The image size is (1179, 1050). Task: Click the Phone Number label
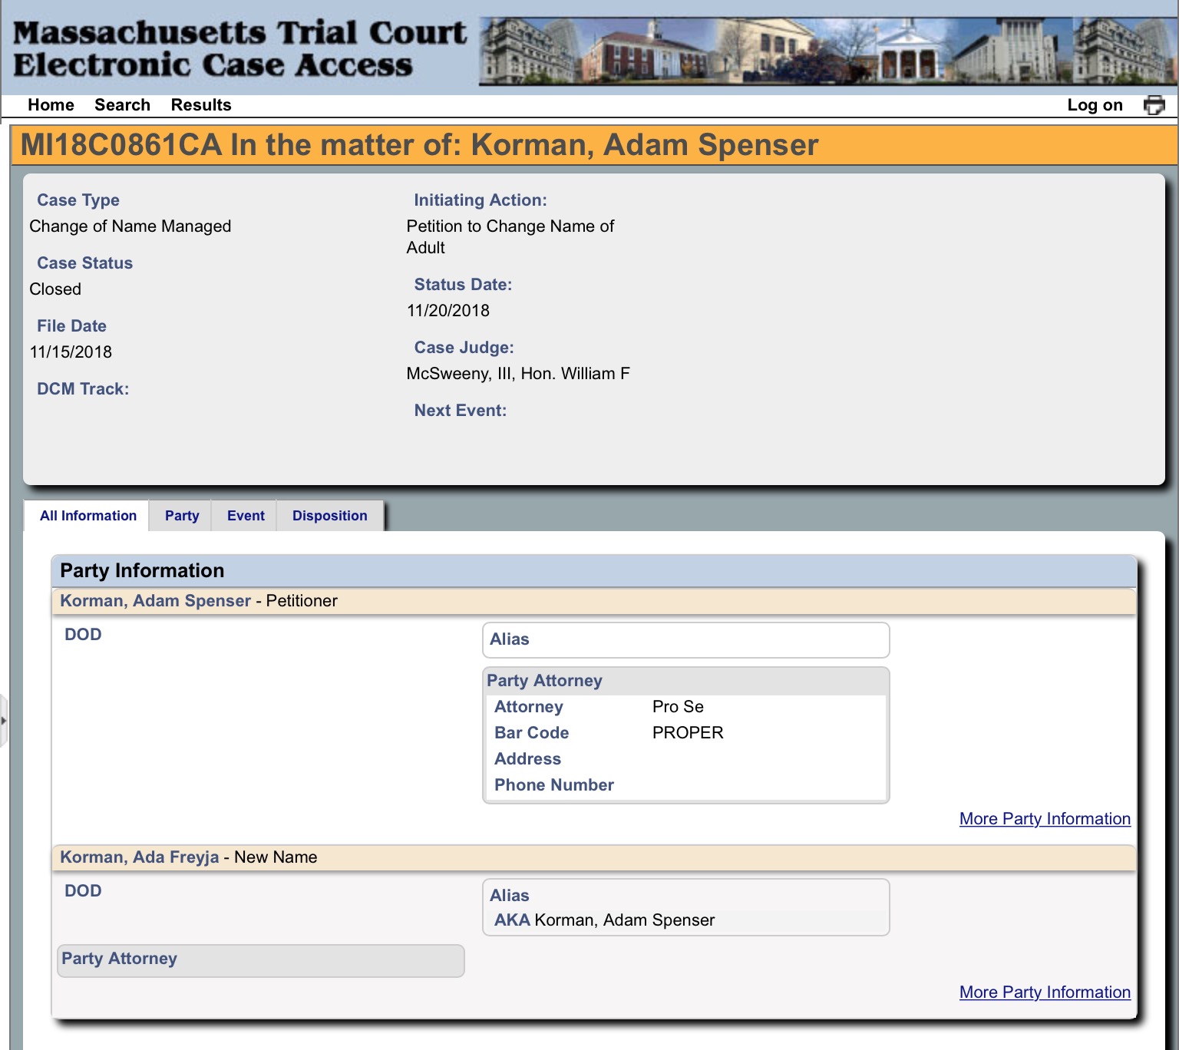pos(554,785)
